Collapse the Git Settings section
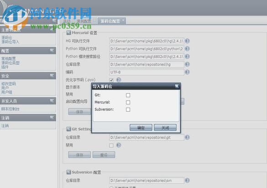Image resolution: width=267 pixels, height=188 pixels. coord(68,129)
